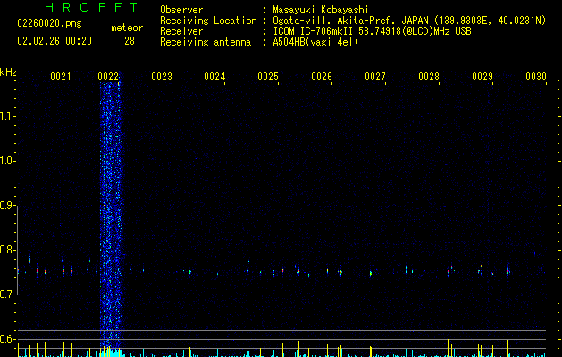Image resolution: width=562 pixels, height=357 pixels.
Task: Click the Receiving Location label
Action: tap(208, 21)
